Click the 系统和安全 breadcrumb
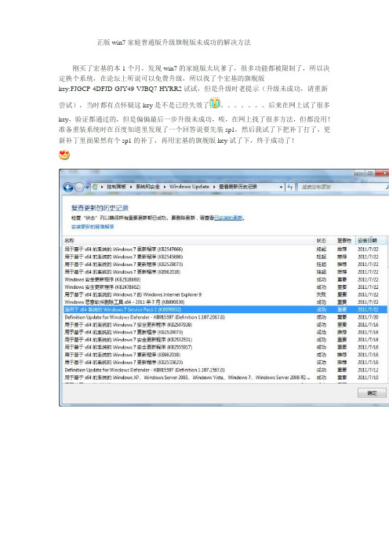 coord(147,187)
